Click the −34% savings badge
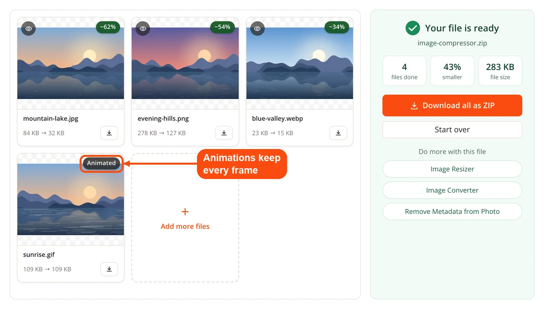The height and width of the screenshot is (309, 544). 337,27
